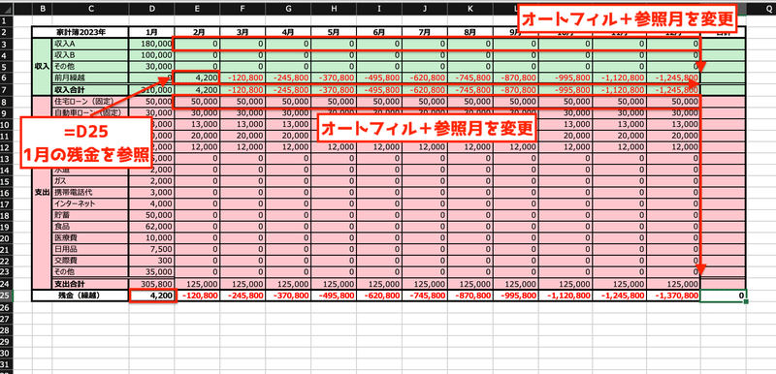Click the 305,800 January expense total

pyautogui.click(x=151, y=284)
